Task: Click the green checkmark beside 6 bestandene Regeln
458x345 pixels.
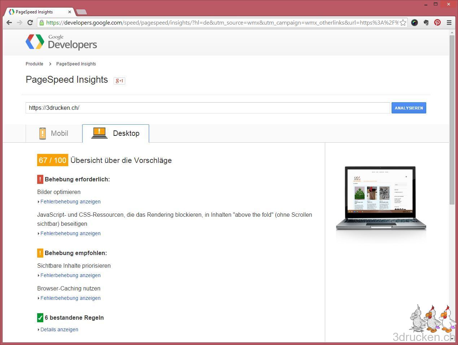Action: (40, 318)
